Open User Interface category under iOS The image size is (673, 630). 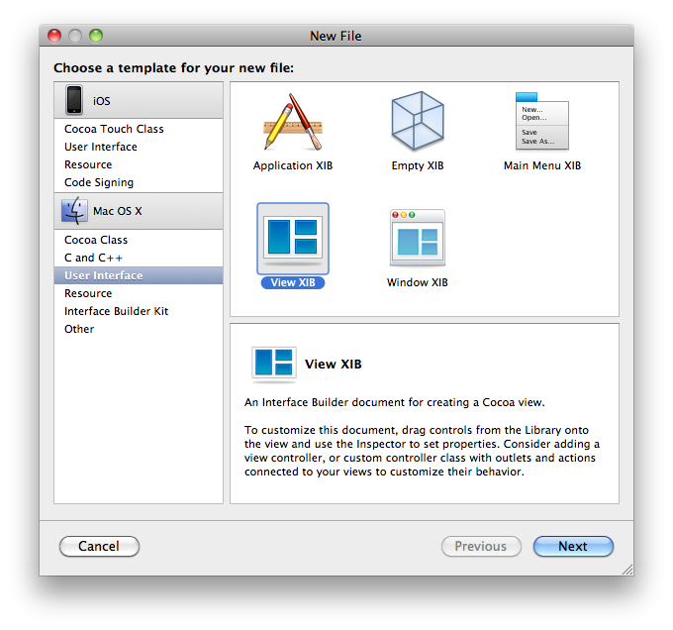[101, 147]
